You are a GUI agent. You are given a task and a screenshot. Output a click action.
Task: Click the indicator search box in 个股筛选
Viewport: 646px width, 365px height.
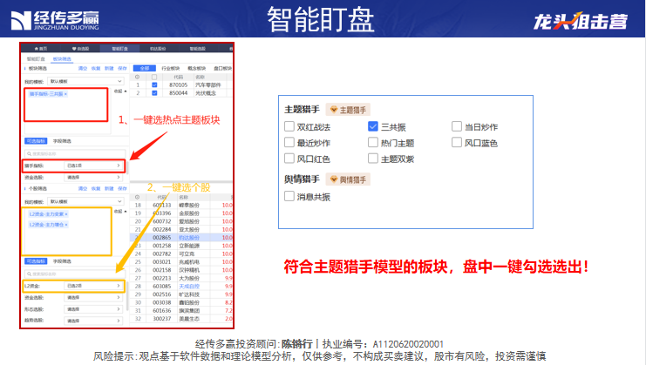(75, 274)
